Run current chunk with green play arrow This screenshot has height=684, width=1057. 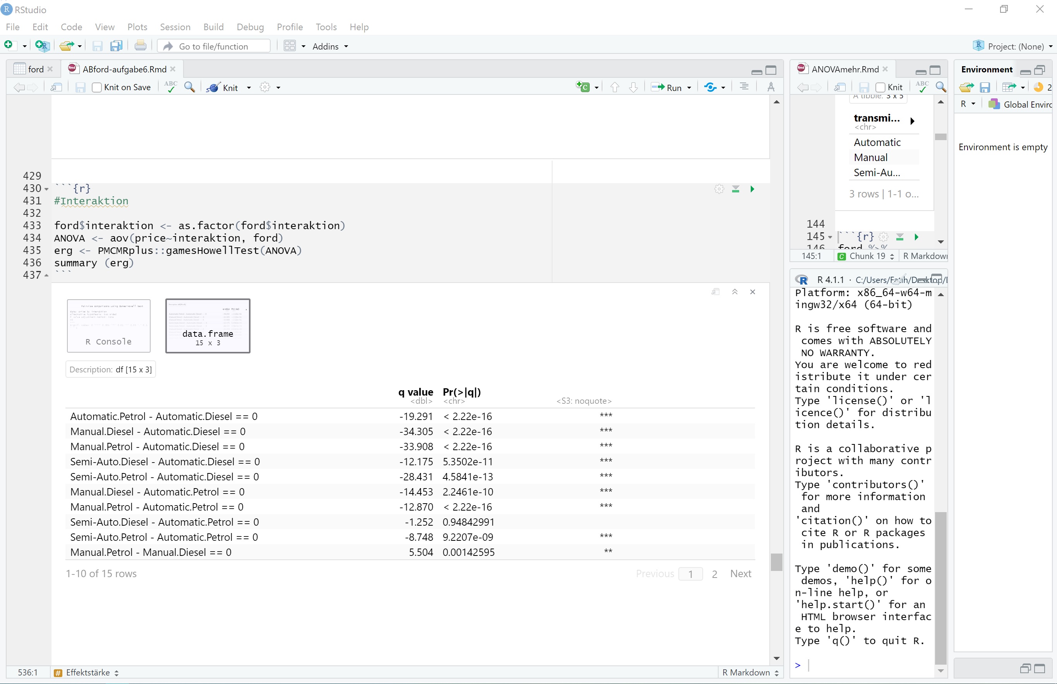pos(752,189)
